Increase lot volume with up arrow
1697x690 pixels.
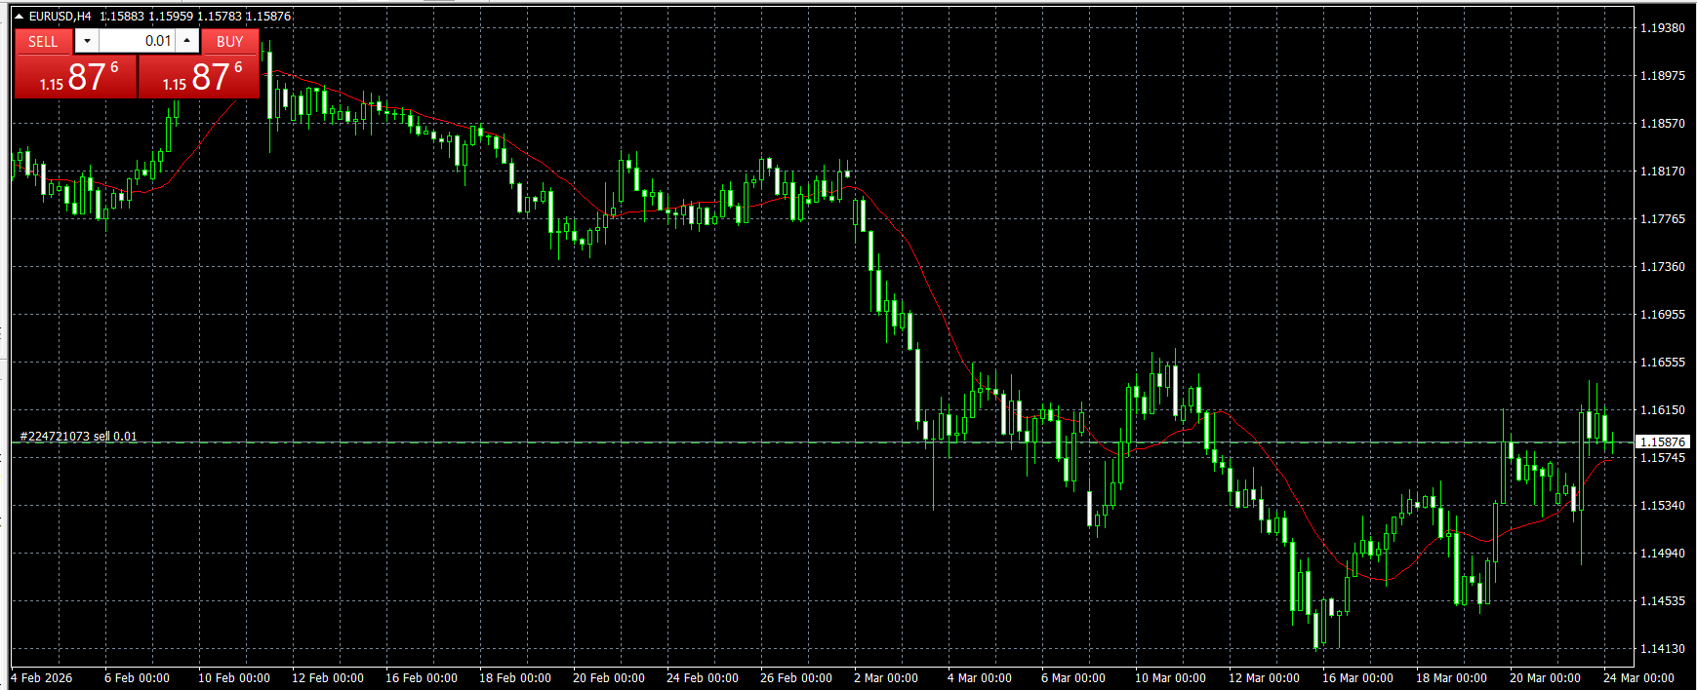[x=187, y=41]
